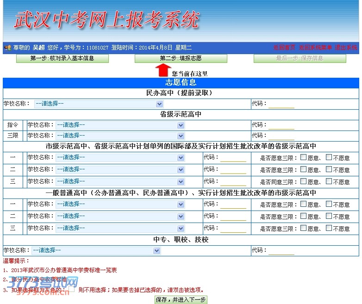The image size is (362, 304).
Task: Click the 代码 field in 民办高中 row
Action: click(x=281, y=104)
